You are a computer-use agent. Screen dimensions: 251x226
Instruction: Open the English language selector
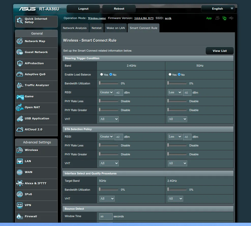pyautogui.click(x=218, y=8)
